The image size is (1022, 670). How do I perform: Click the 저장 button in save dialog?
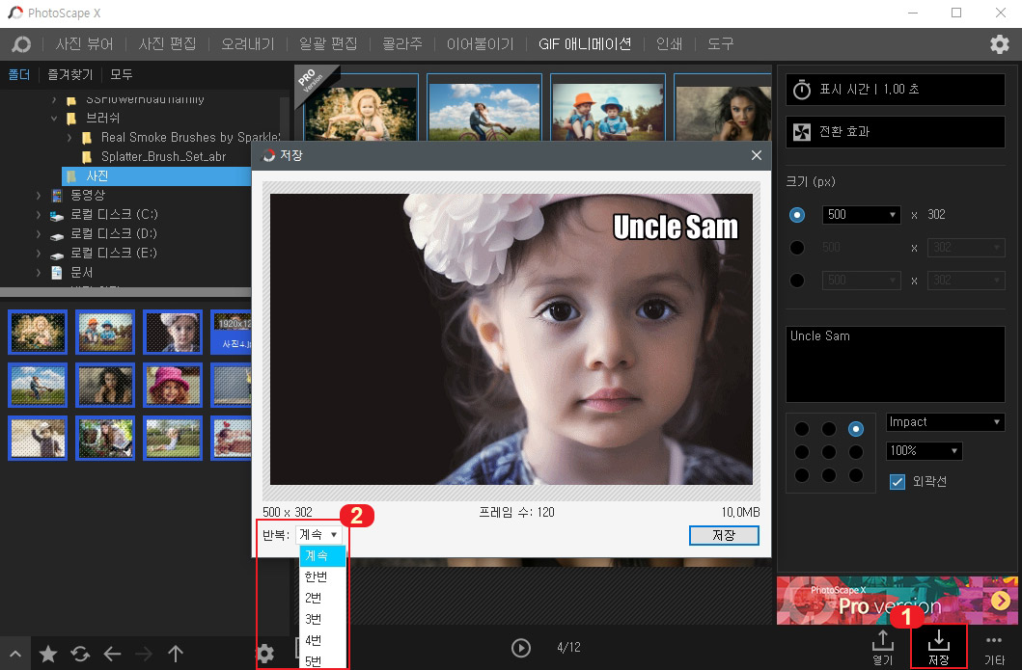pos(724,535)
